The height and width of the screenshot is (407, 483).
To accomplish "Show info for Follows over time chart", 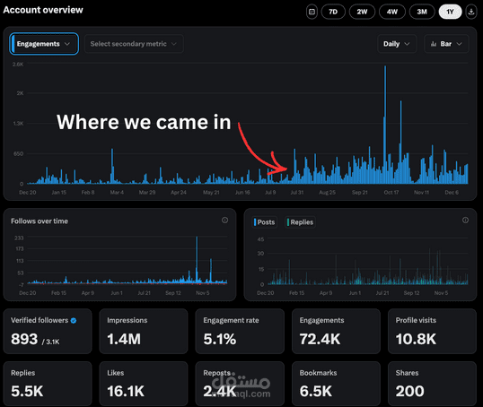I will click(224, 220).
